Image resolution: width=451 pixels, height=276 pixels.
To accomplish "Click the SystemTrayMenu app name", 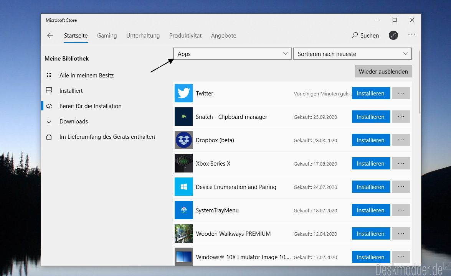I will [x=217, y=210].
